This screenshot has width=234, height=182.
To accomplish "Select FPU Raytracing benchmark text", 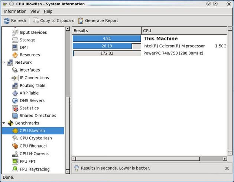I will 35,169.
